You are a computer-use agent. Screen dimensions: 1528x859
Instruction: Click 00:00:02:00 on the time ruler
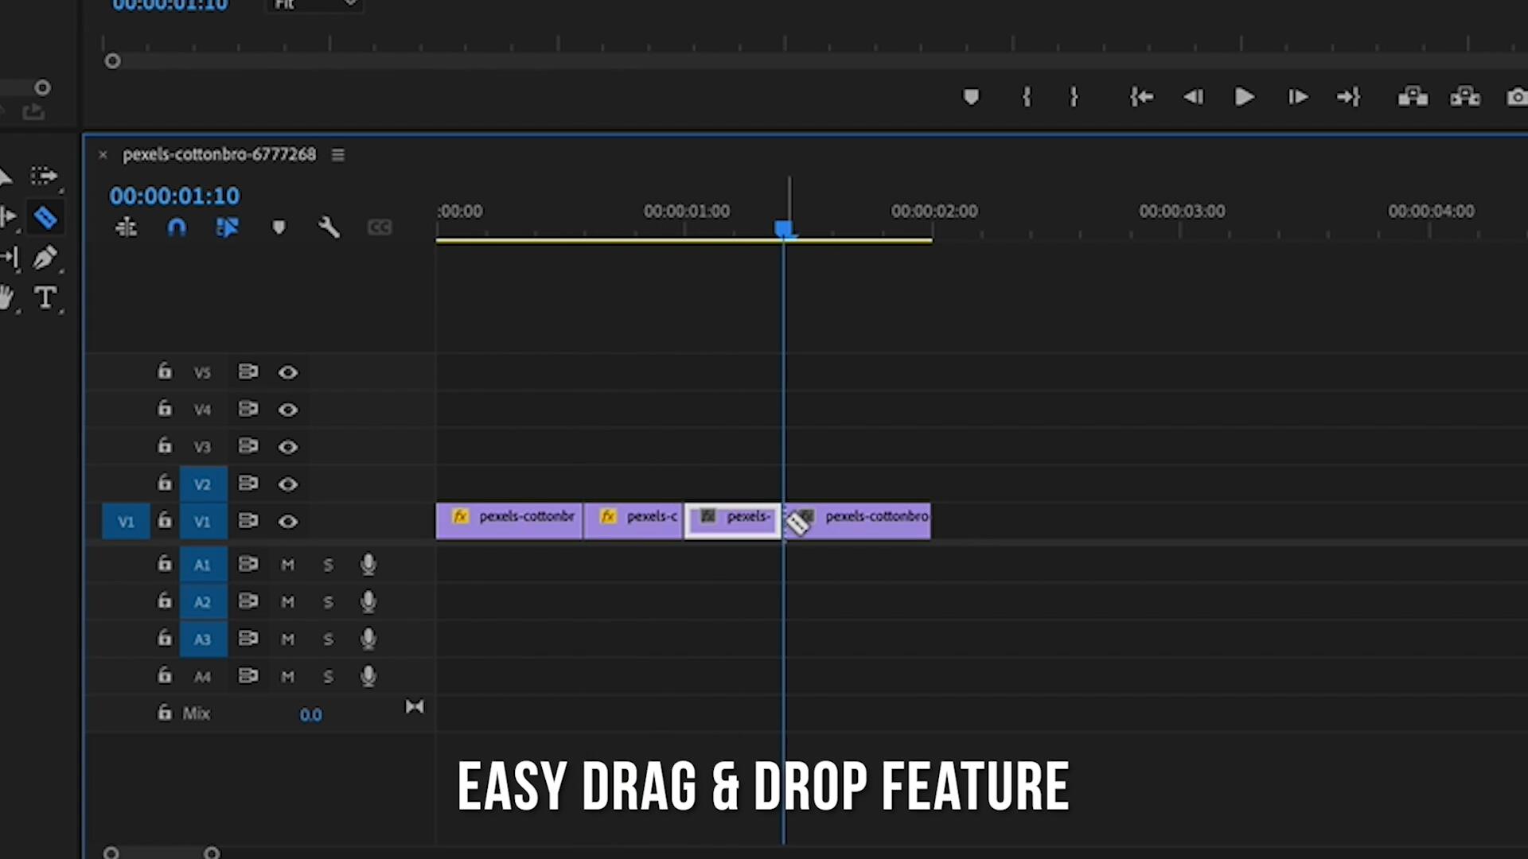[x=934, y=211]
